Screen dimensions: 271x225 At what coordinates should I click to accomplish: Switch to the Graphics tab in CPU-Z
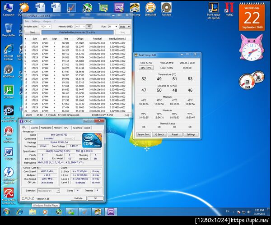tap(77, 128)
